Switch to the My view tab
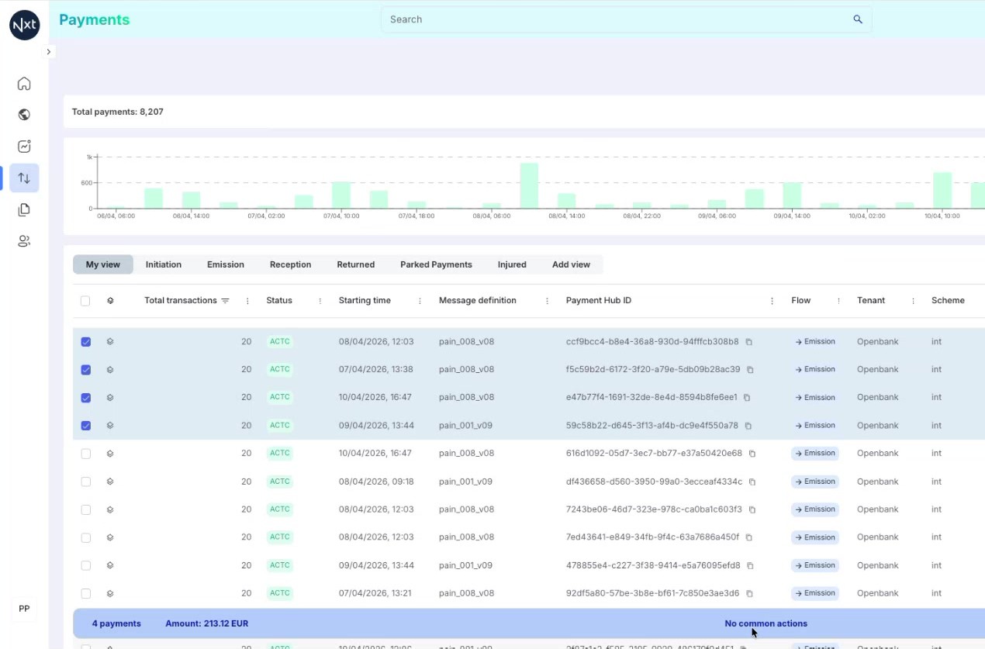The width and height of the screenshot is (985, 649). [x=103, y=264]
